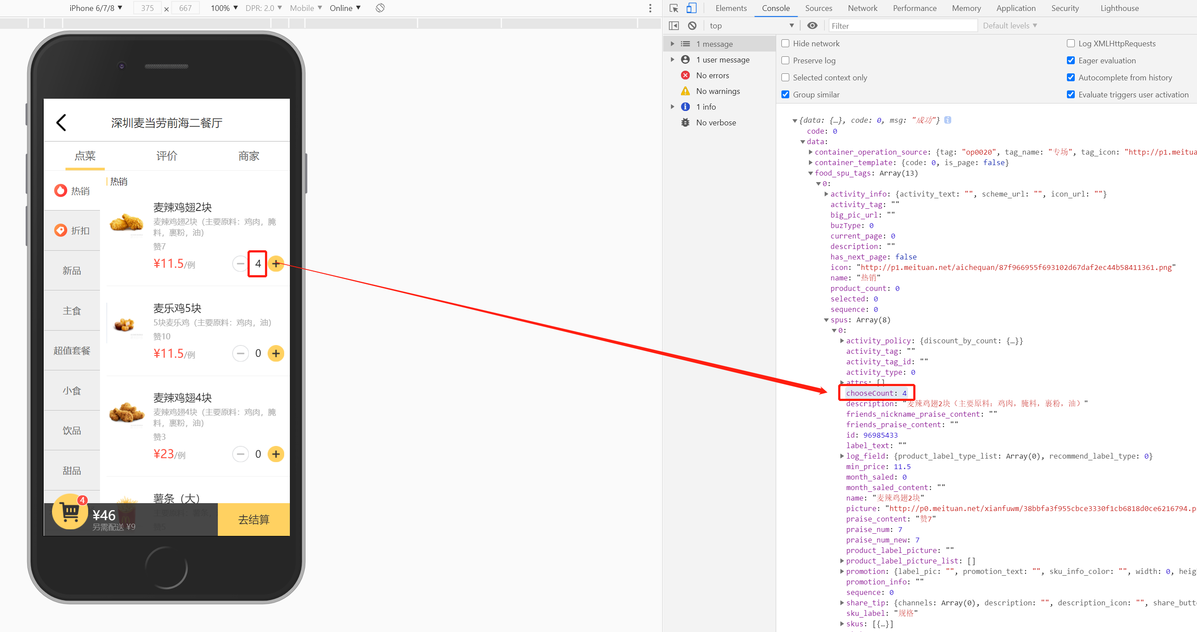Select the 评价 tab in app
Screen dimensions: 1197x632
click(x=166, y=156)
